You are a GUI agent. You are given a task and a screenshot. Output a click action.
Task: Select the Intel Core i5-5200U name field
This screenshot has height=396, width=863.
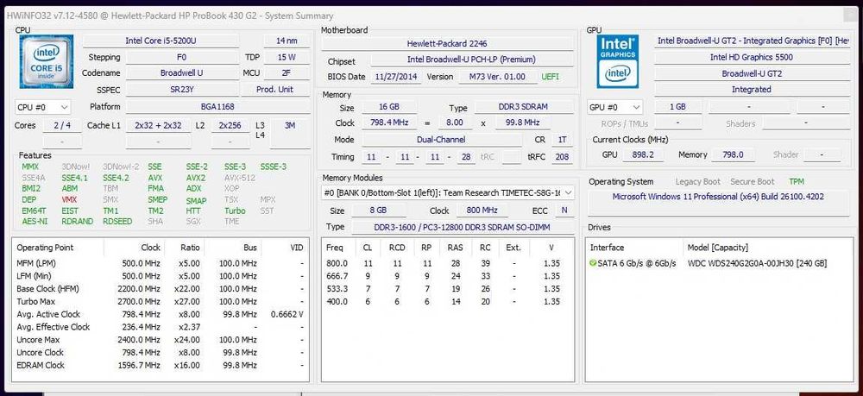coord(161,41)
